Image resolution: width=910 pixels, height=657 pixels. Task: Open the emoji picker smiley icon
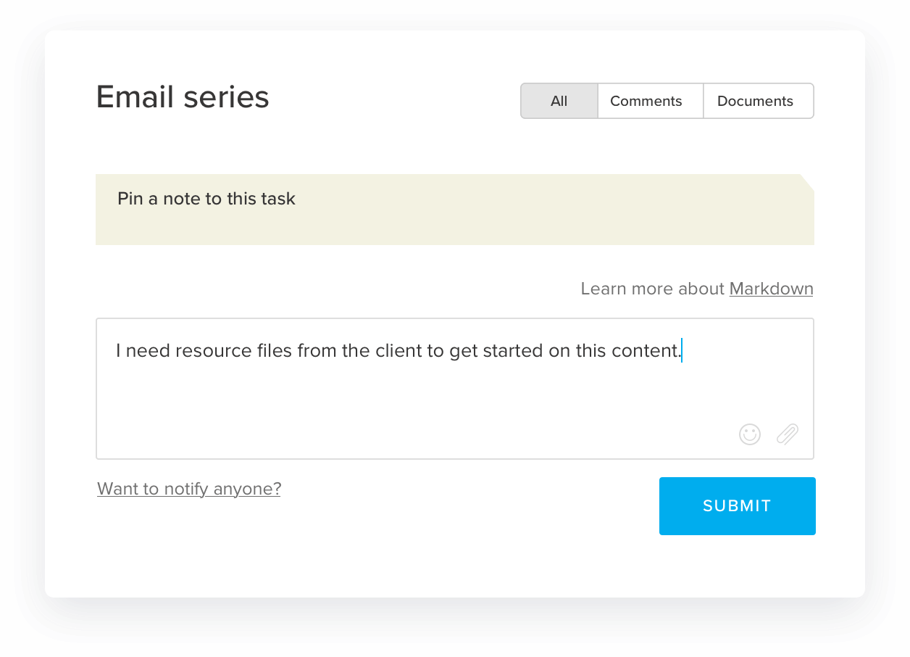coord(750,434)
